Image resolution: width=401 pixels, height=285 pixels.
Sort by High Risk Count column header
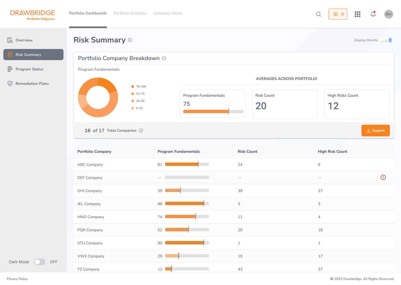[332, 151]
